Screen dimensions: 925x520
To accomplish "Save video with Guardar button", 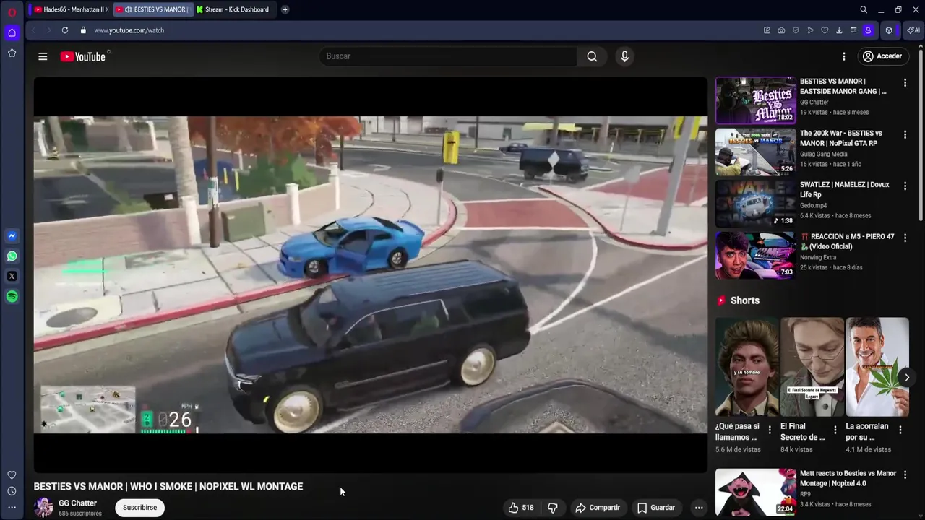I will point(656,508).
